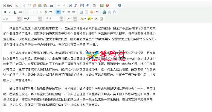This screenshot has height=112, width=212.
Task: Insert a bulleted list
Action: 34,12
